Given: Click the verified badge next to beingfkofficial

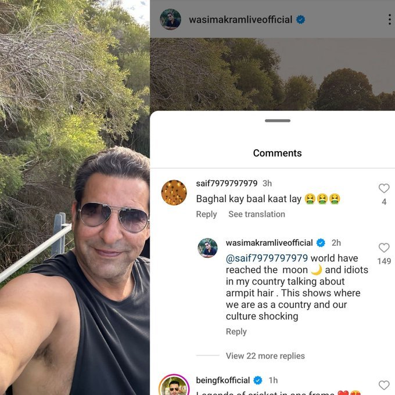Looking at the screenshot, I should point(258,380).
